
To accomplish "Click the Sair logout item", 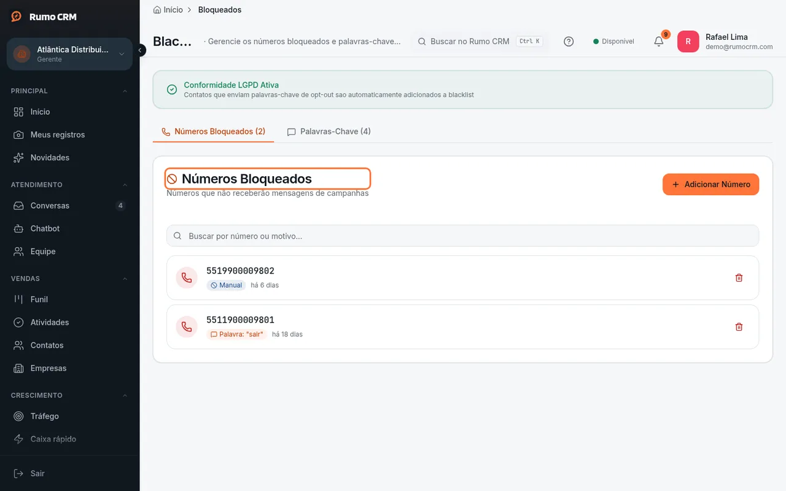I will [69, 473].
